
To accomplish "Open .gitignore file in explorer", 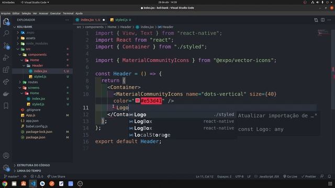I will pos(33,110).
